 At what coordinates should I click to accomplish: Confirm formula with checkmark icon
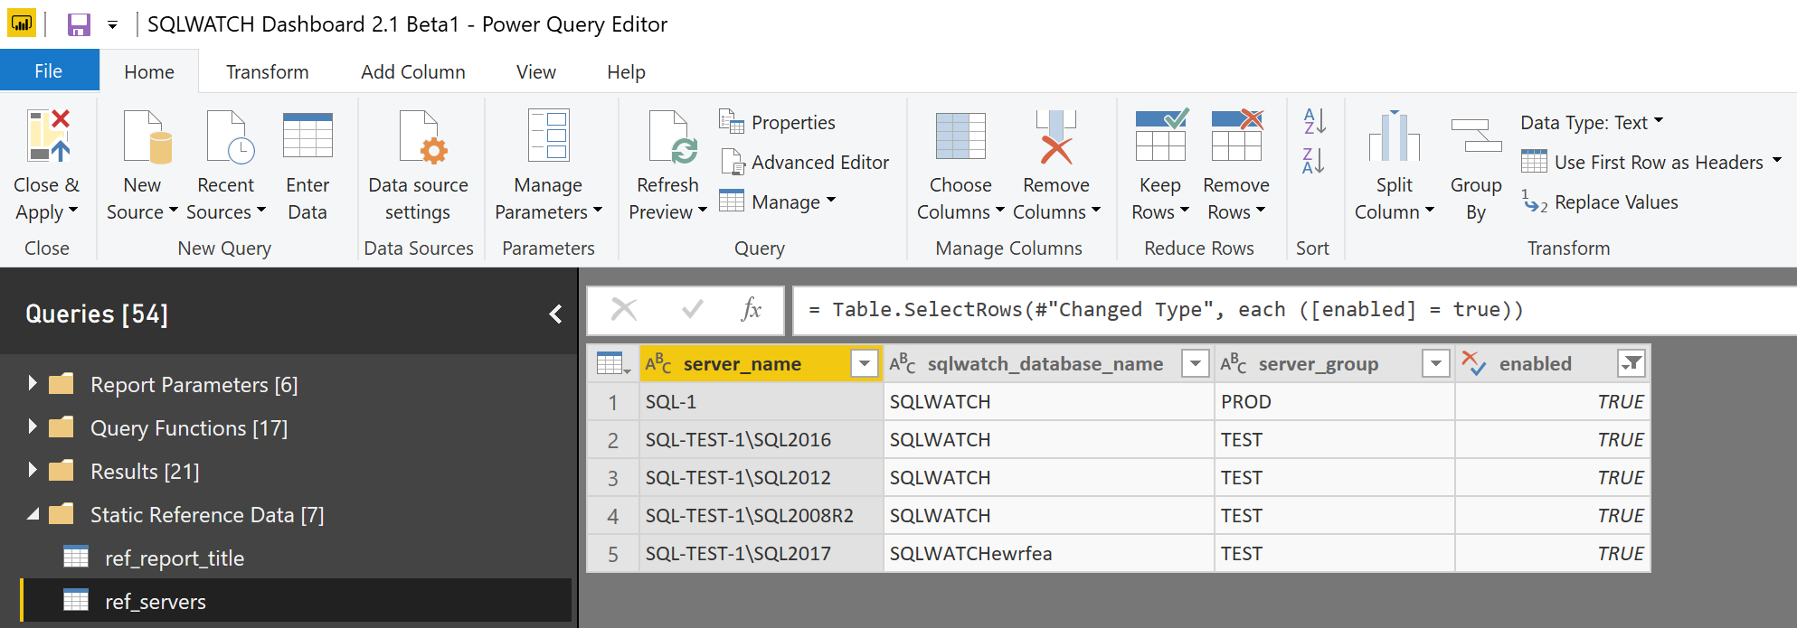(693, 310)
